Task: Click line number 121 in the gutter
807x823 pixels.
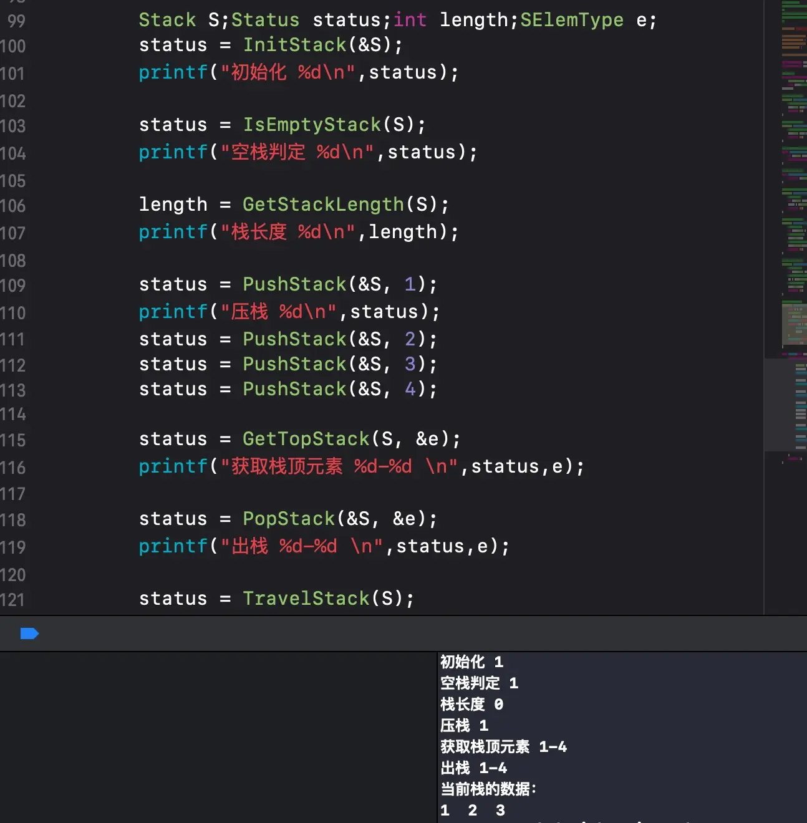Action: pyautogui.click(x=13, y=600)
